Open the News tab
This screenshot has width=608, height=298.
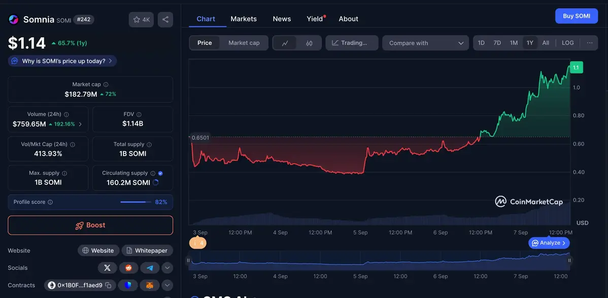[x=281, y=19]
